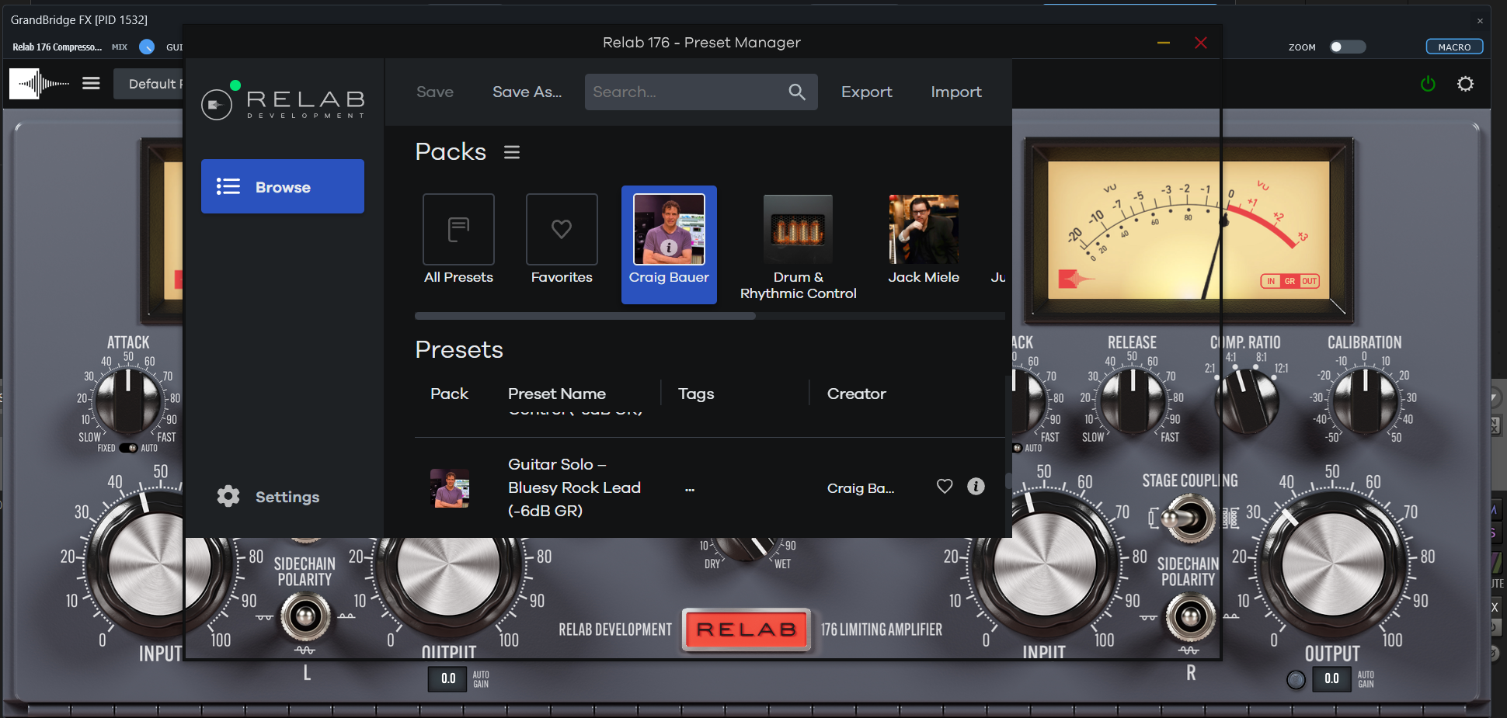Select the All Presets pack
The image size is (1507, 718).
[458, 240]
